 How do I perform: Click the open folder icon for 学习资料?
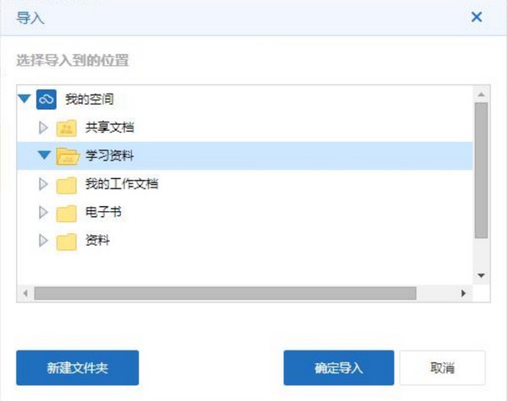tap(67, 156)
